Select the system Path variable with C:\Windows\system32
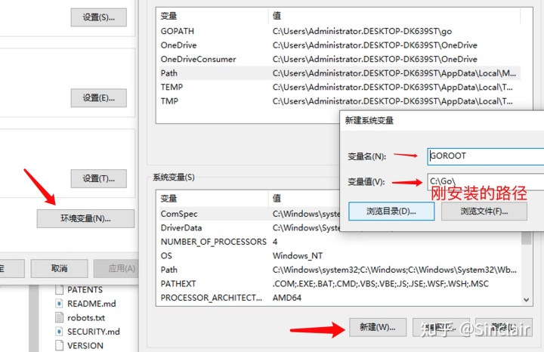This screenshot has width=544, height=352. point(340,270)
